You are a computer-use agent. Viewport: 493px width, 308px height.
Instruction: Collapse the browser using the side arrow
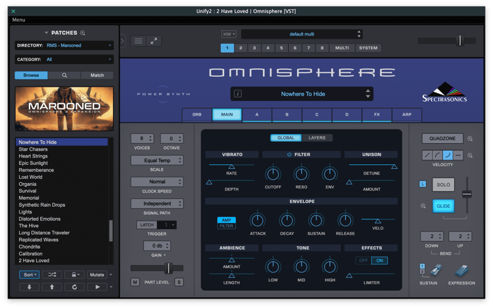click(122, 41)
